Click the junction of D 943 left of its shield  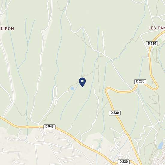pos(38,126)
